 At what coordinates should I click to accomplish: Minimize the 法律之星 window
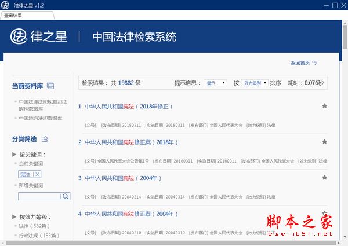click(x=326, y=5)
